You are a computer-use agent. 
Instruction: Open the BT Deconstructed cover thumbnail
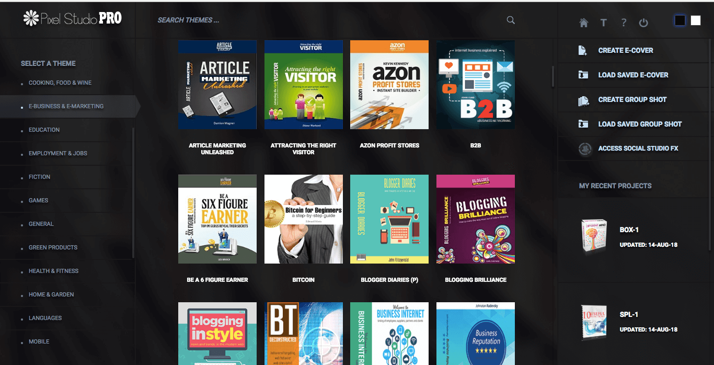pos(304,334)
